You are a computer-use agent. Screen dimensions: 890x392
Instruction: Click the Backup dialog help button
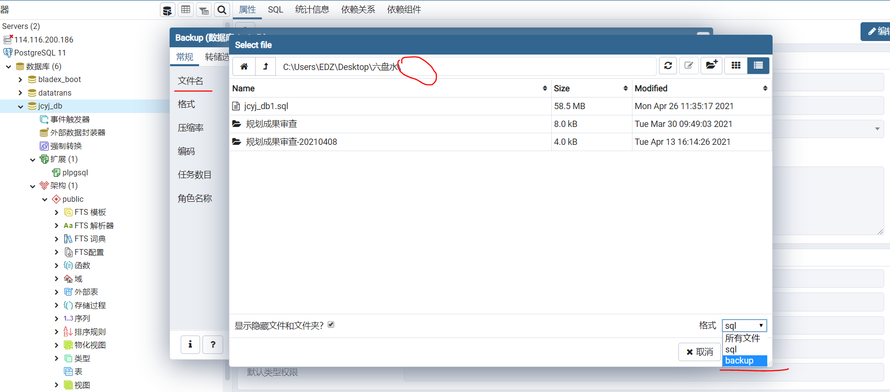(x=213, y=345)
